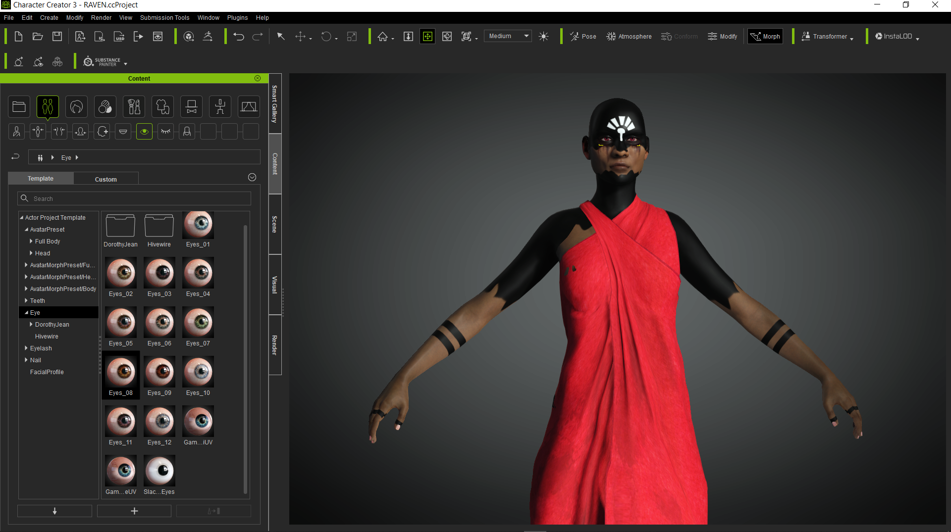The width and height of the screenshot is (951, 532).
Task: Toggle the highlighted green camera pan icon
Action: 427,37
